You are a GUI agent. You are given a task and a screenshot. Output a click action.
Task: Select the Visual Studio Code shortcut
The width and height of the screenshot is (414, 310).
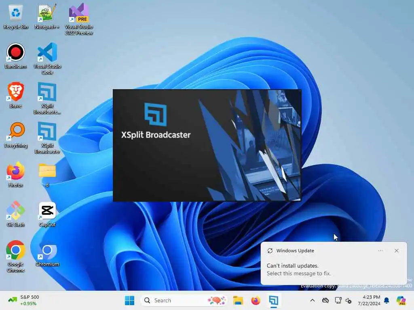(47, 59)
